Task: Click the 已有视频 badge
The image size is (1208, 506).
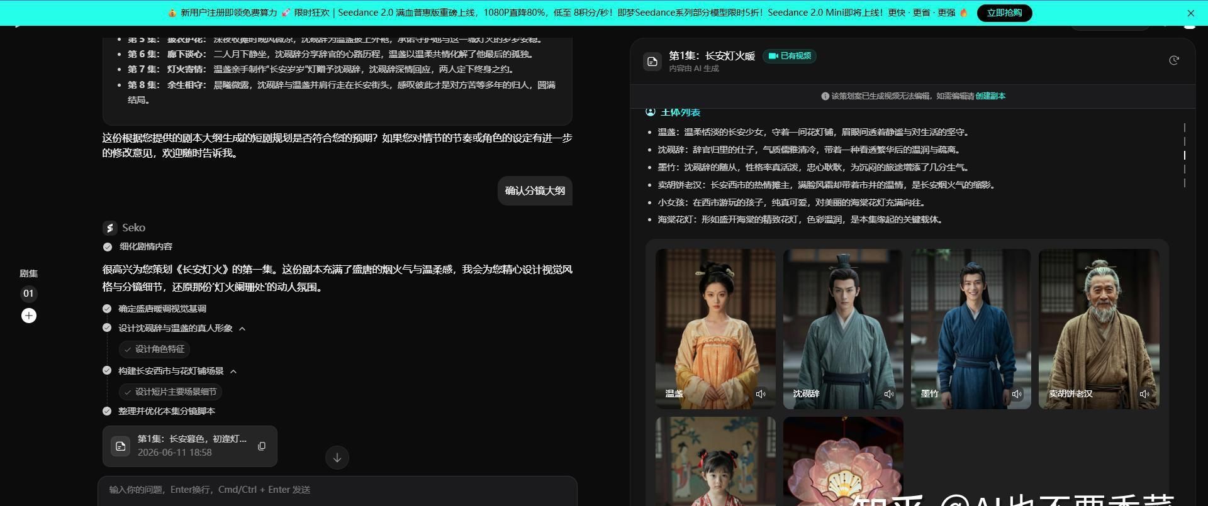Action: coord(790,56)
